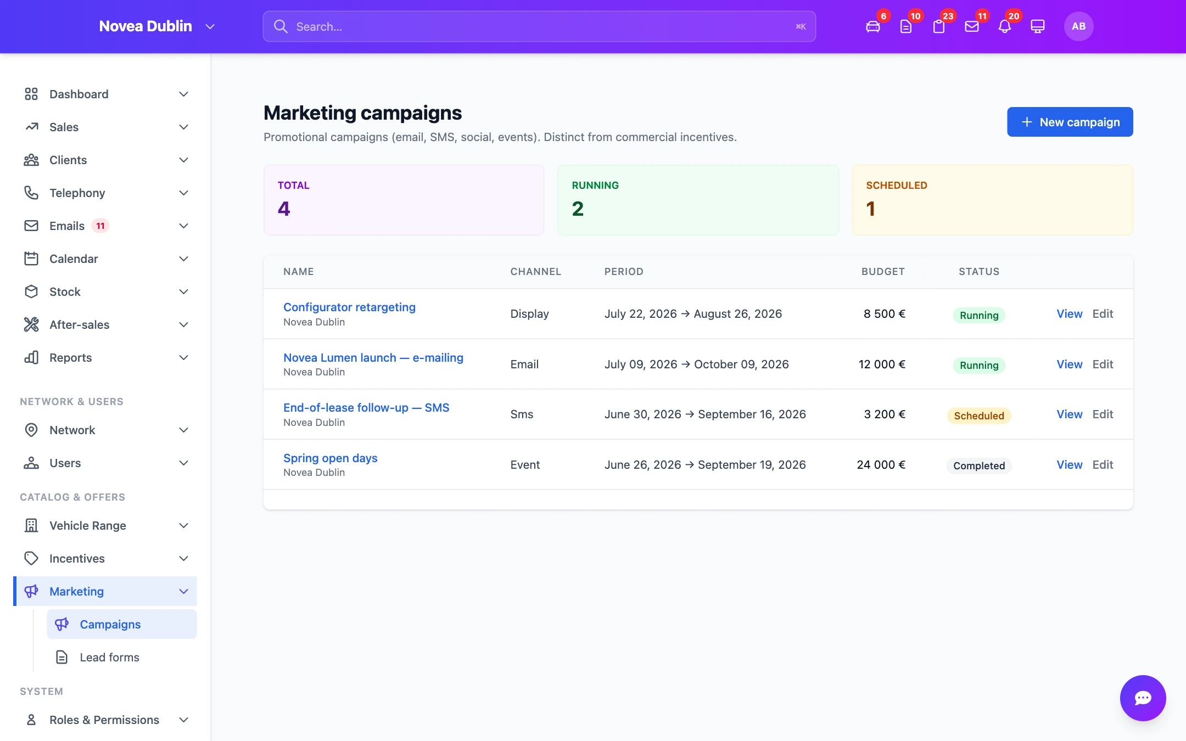Expand the Incentives menu chevron
Image resolution: width=1186 pixels, height=741 pixels.
(184, 558)
